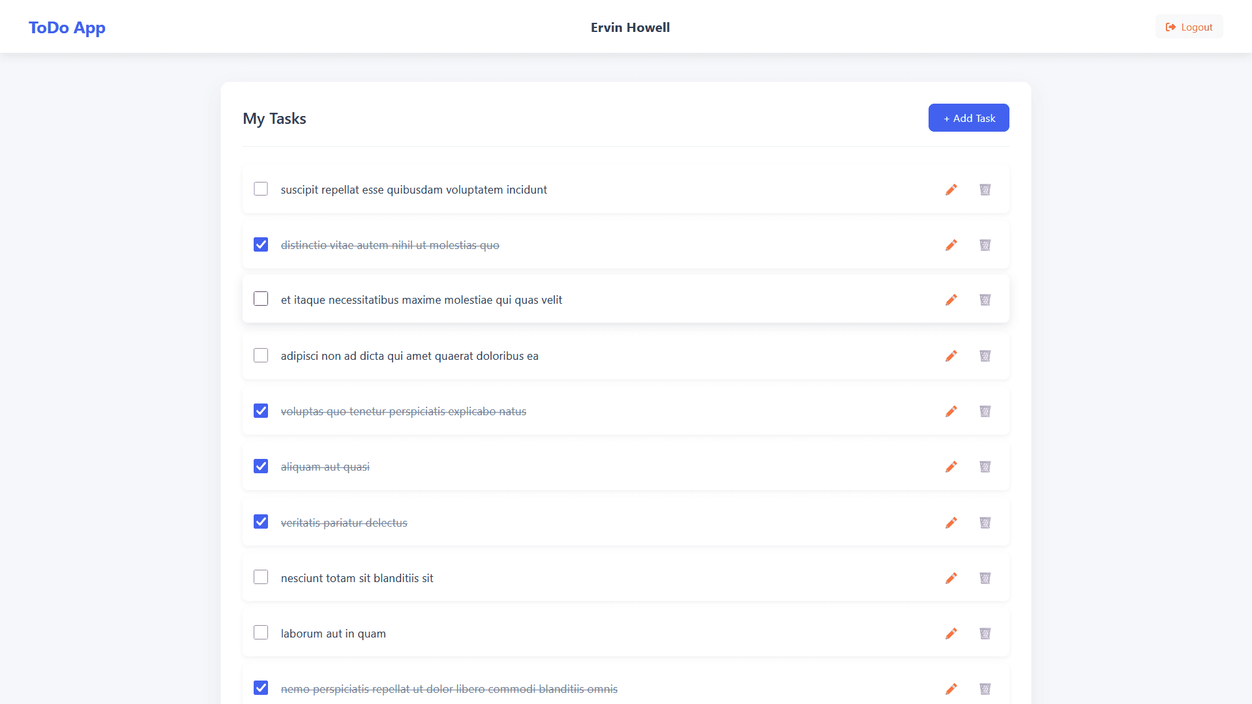Edit the task "nesciunt totam sit blanditiis sit"
1252x704 pixels.
point(951,578)
